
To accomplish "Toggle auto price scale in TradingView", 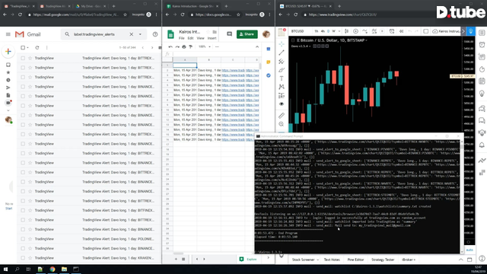I will click(469, 250).
